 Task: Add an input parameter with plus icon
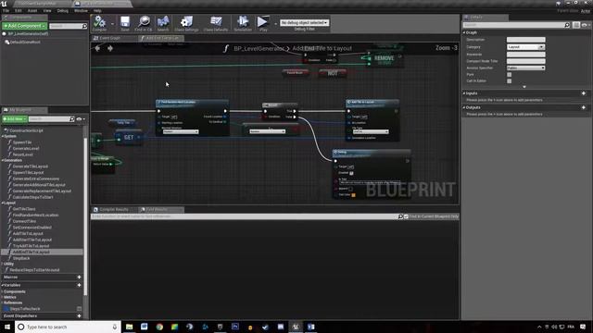point(584,93)
